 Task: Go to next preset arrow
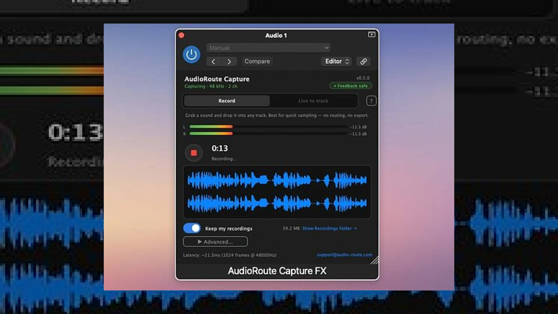(x=229, y=62)
